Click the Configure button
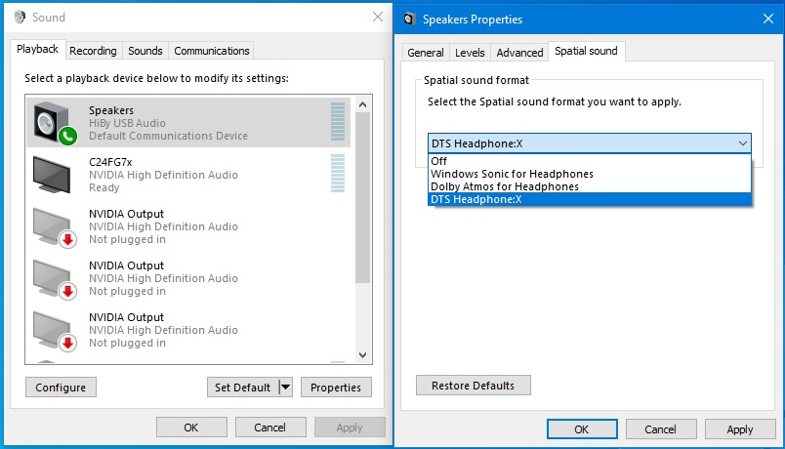785x449 pixels. pyautogui.click(x=61, y=387)
